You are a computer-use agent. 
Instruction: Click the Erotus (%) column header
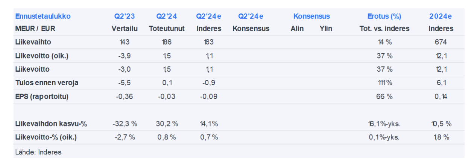[384, 16]
